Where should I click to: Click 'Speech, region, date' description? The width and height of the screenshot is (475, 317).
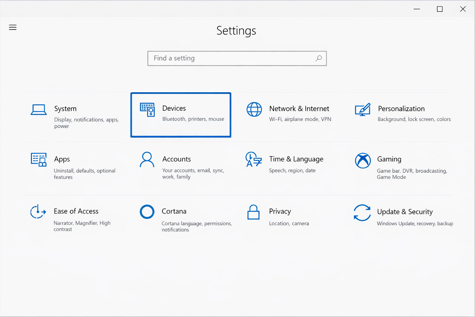pos(292,171)
